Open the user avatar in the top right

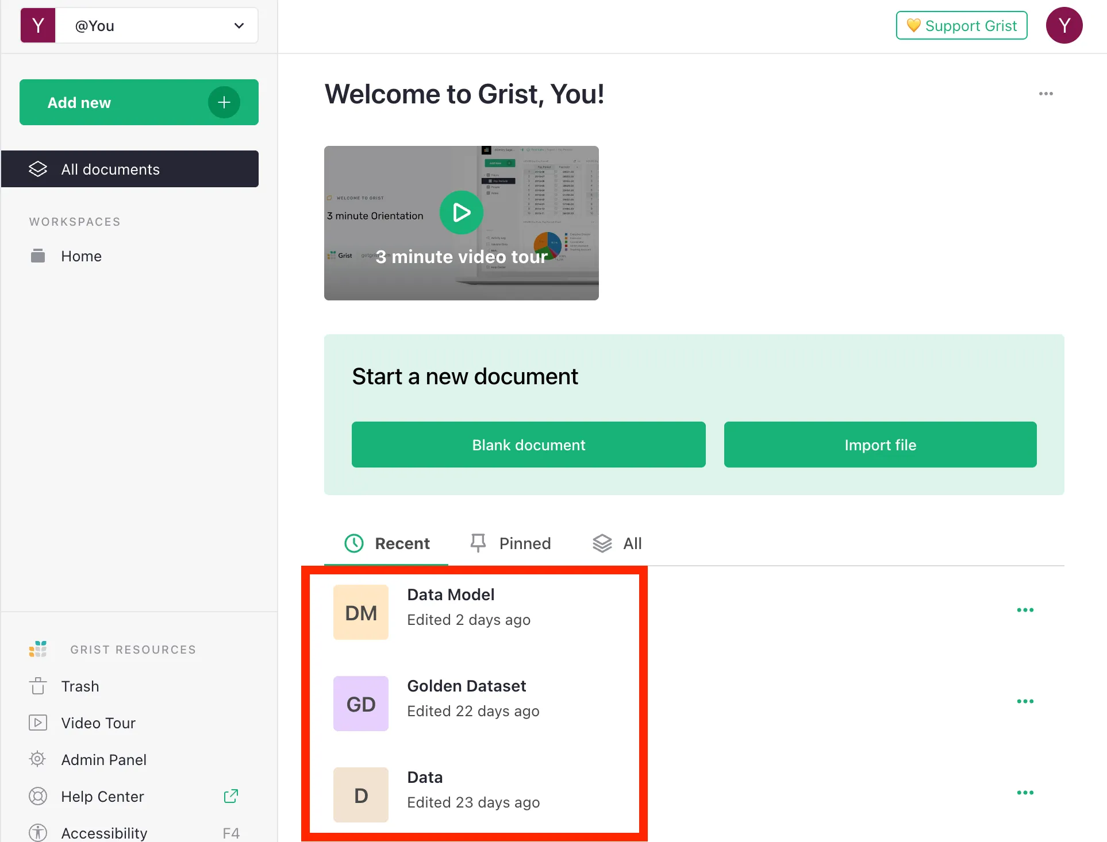tap(1064, 25)
